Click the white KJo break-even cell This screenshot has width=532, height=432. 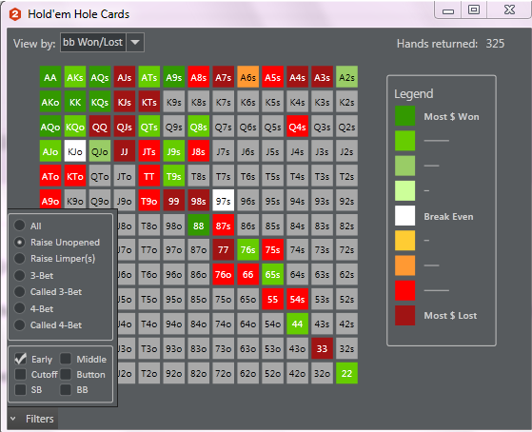[75, 151]
